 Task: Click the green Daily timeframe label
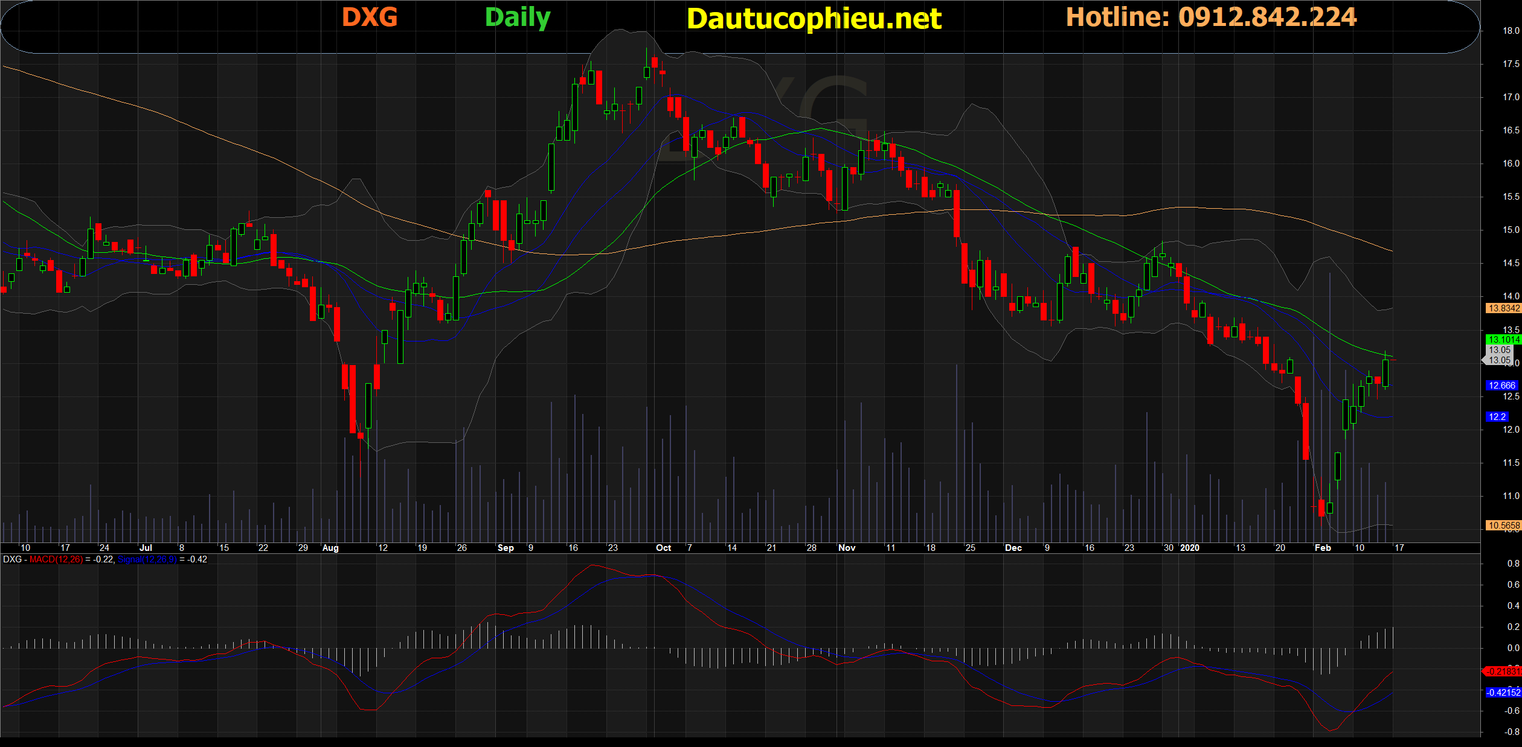pyautogui.click(x=518, y=17)
